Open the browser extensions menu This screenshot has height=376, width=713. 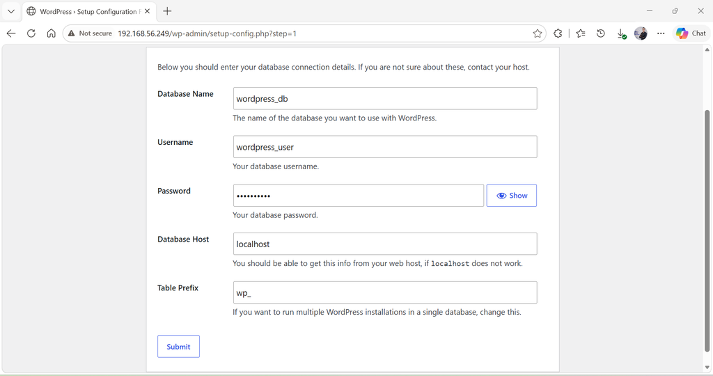[558, 33]
